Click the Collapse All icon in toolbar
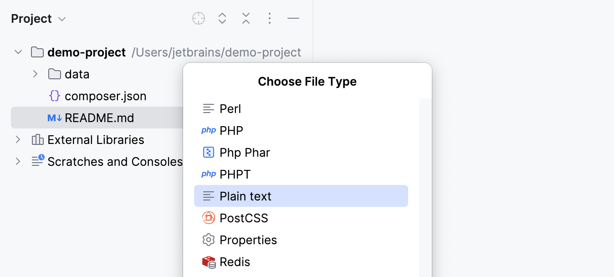The image size is (614, 277). pos(246,18)
